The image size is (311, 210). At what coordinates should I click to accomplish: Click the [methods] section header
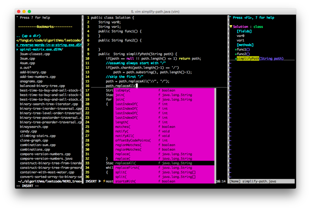tap(245, 45)
